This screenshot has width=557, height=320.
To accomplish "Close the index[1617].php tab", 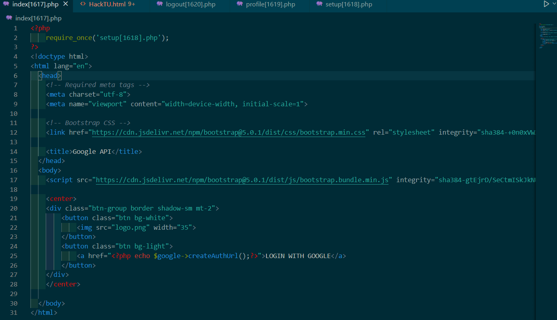I will [66, 4].
